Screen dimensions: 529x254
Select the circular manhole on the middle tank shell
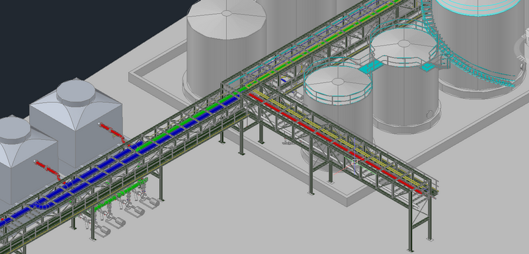pyautogui.click(x=429, y=114)
